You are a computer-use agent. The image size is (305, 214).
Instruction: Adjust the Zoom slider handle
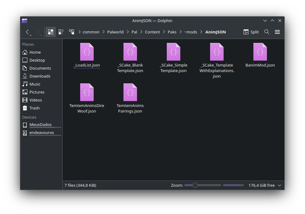click(195, 185)
